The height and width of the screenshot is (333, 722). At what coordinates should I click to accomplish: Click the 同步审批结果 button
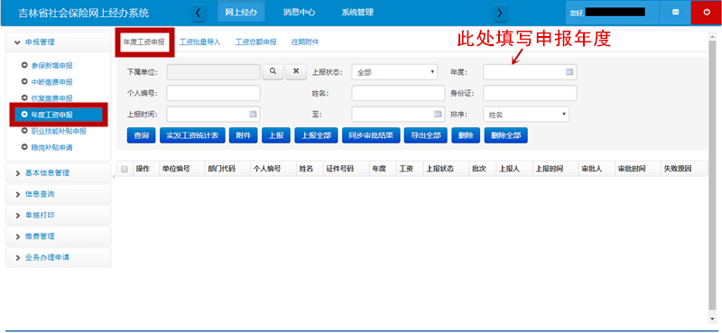pos(371,135)
